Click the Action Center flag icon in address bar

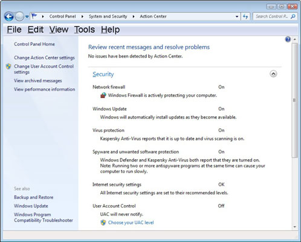pos(34,16)
